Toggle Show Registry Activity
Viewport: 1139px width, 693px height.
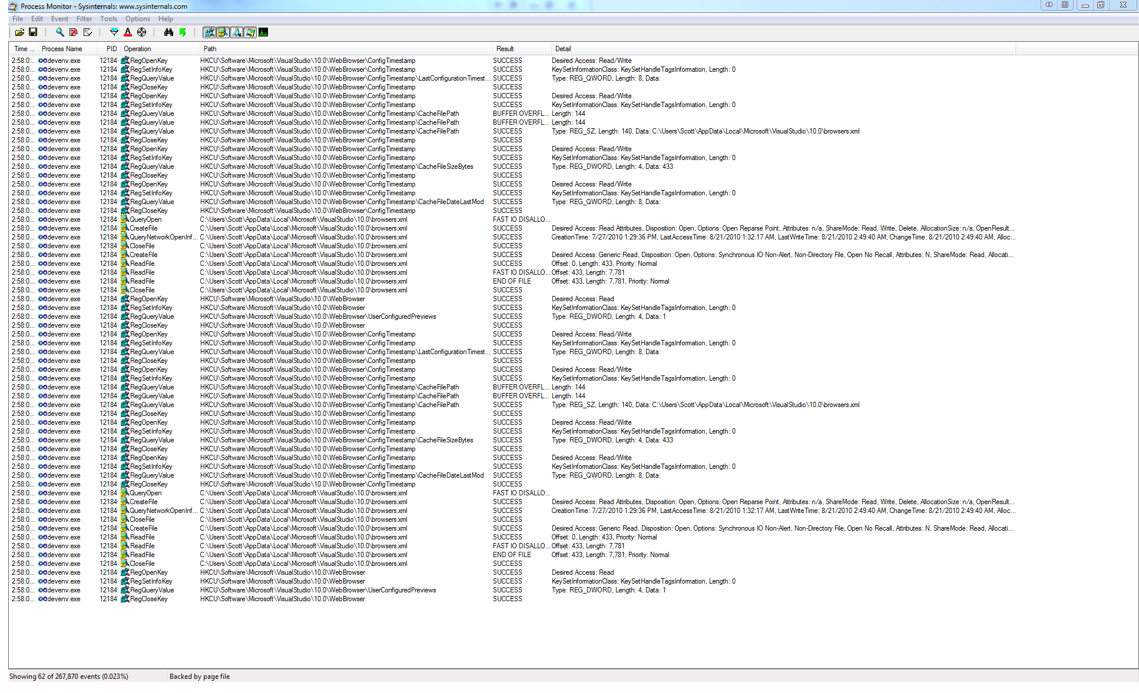pos(209,32)
